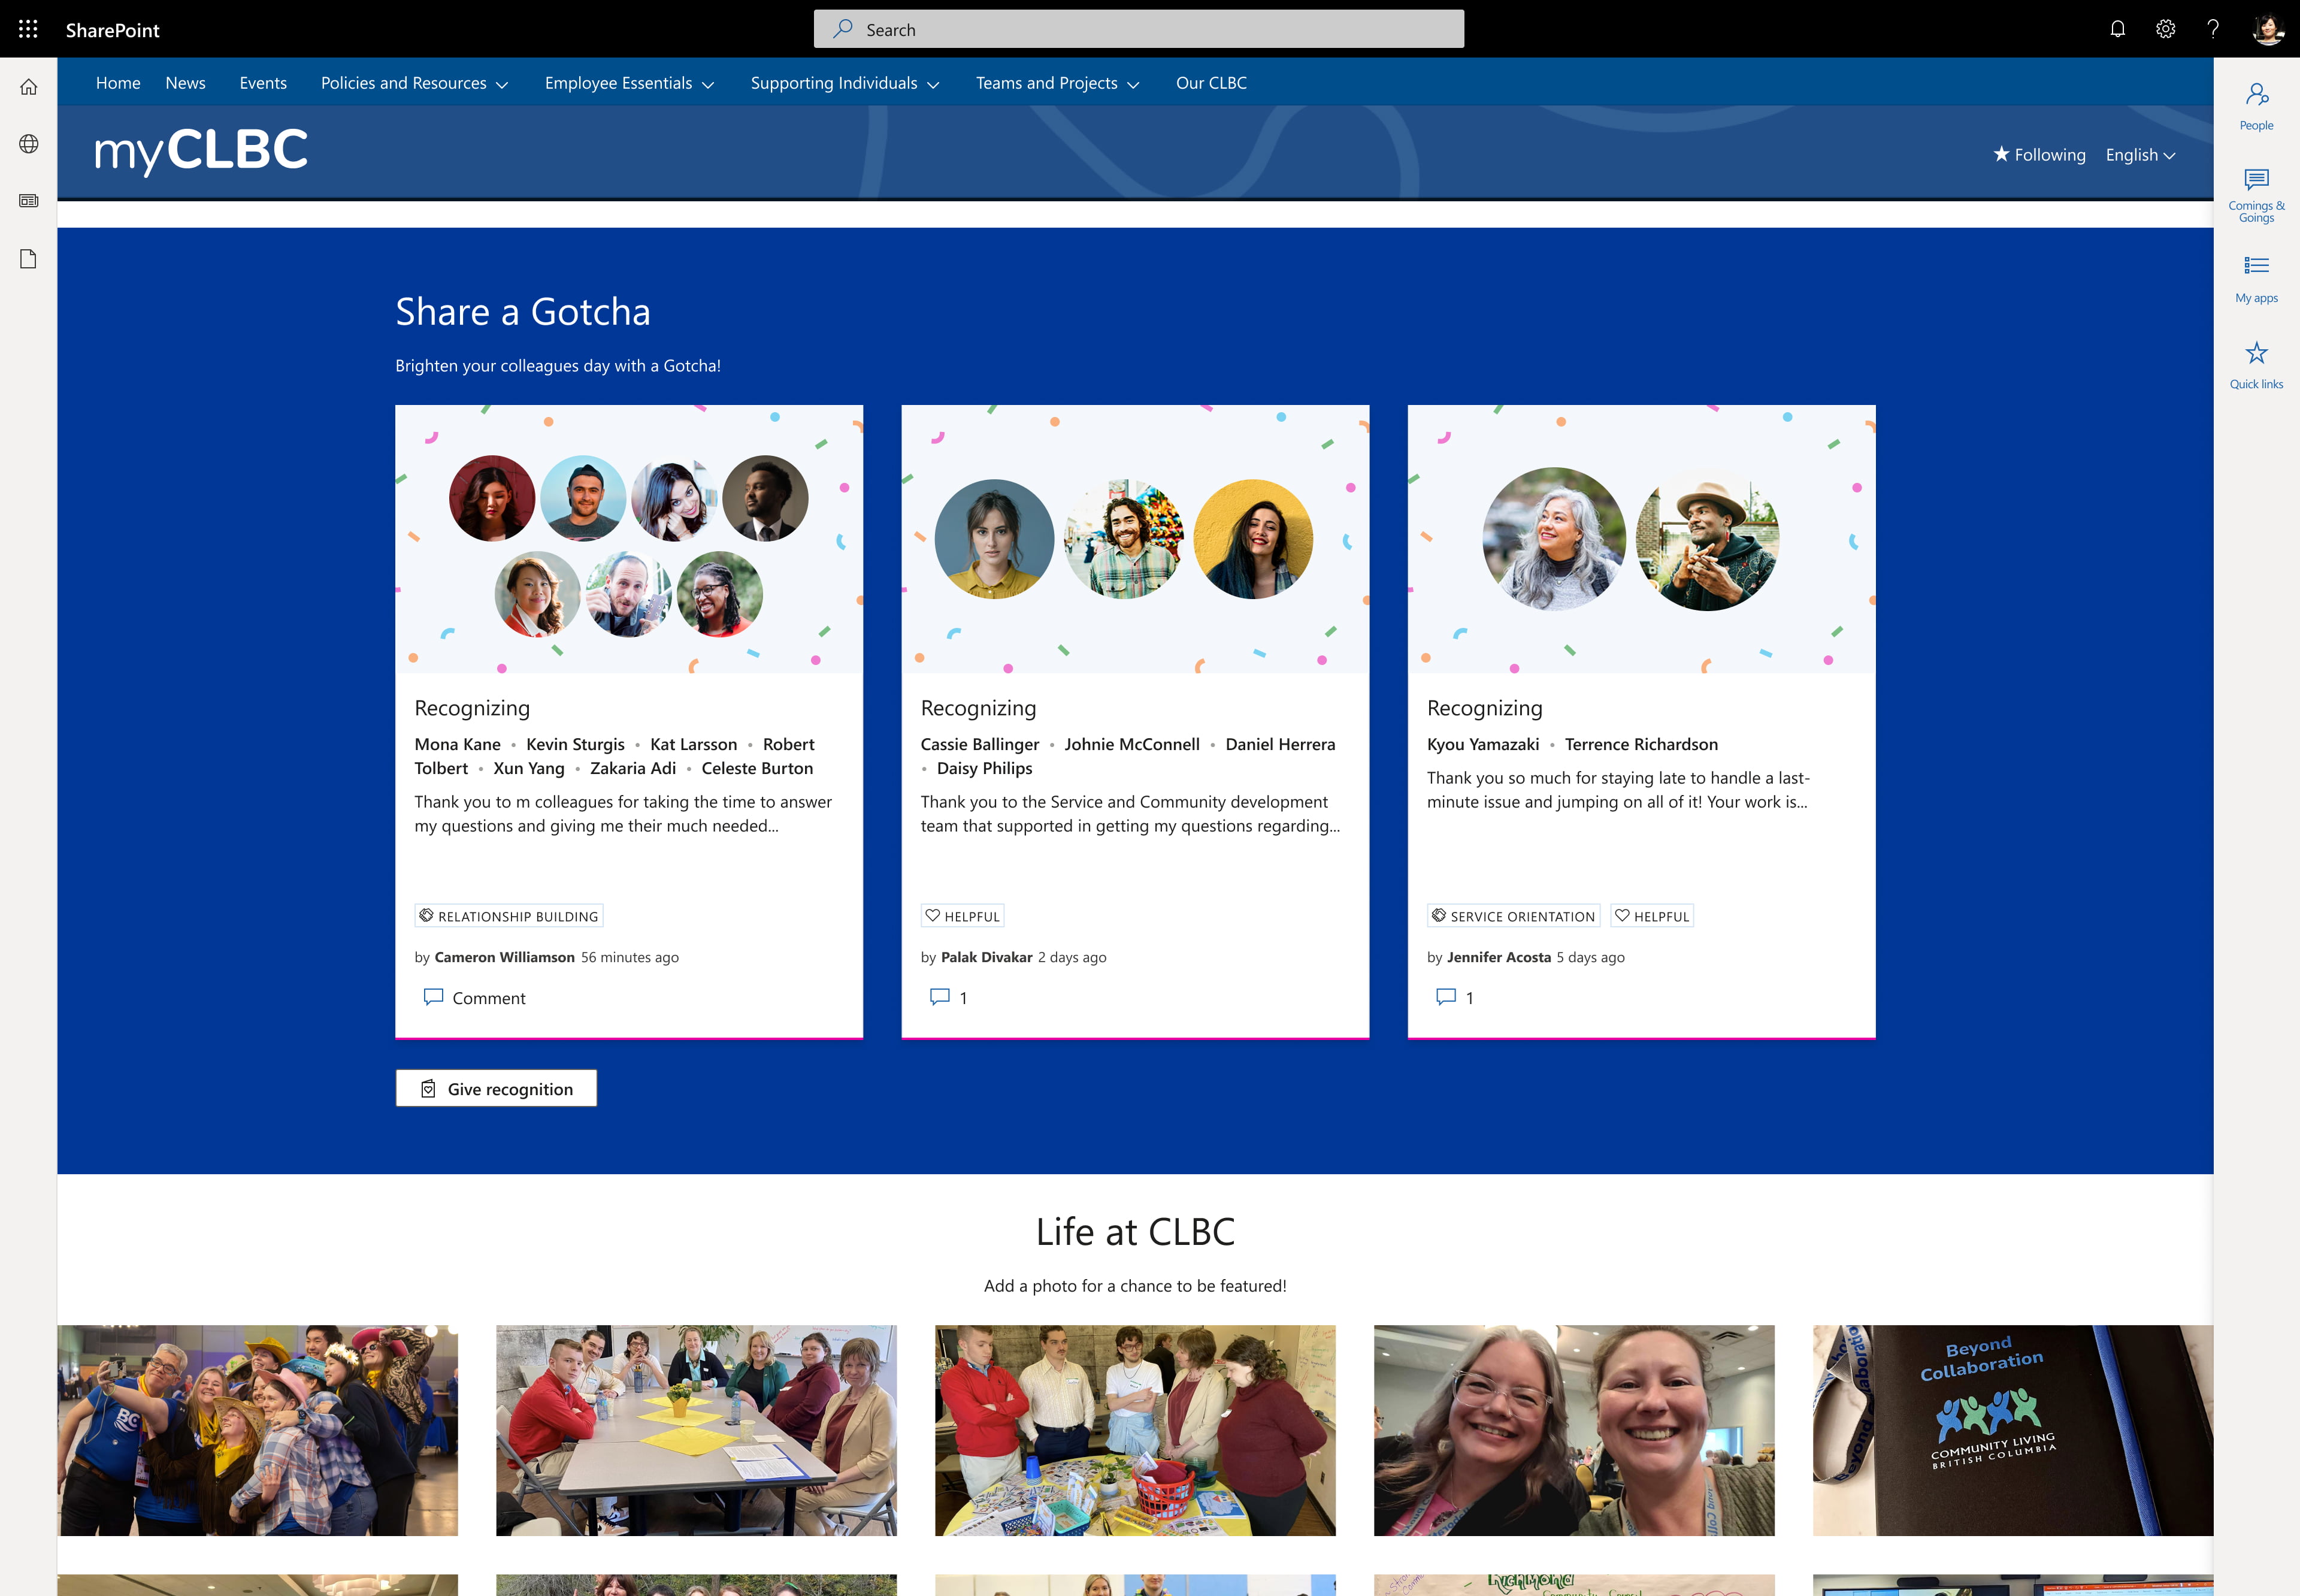Open the notifications bell
Image resolution: width=2300 pixels, height=1596 pixels.
pos(2118,29)
